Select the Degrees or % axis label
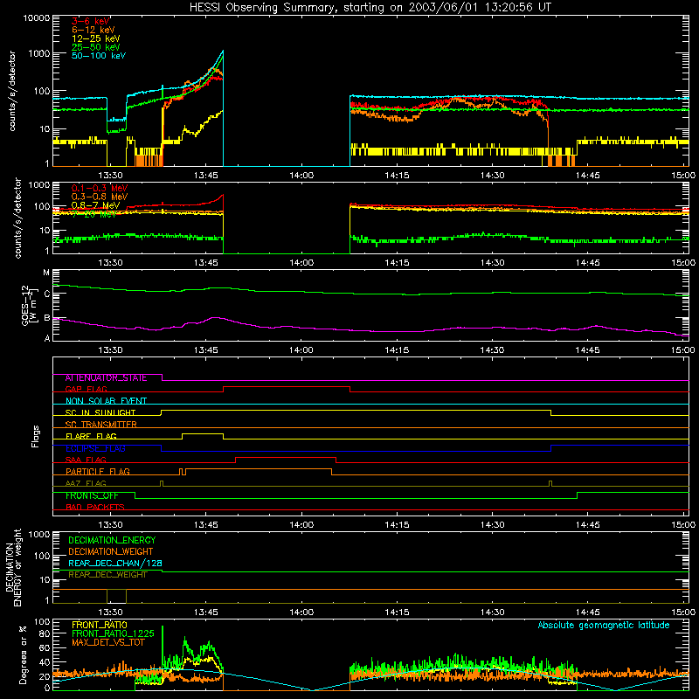The width and height of the screenshot is (699, 699). (23, 654)
